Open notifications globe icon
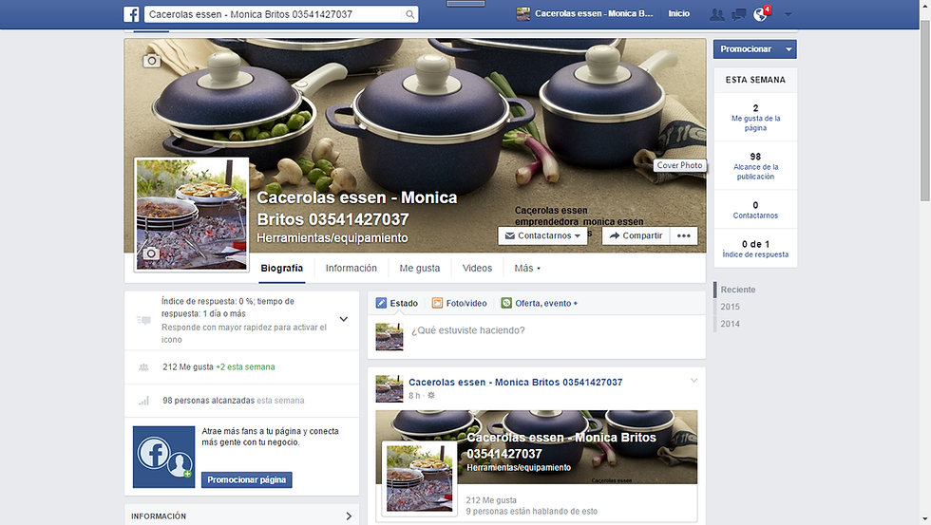The width and height of the screenshot is (931, 525). (760, 14)
